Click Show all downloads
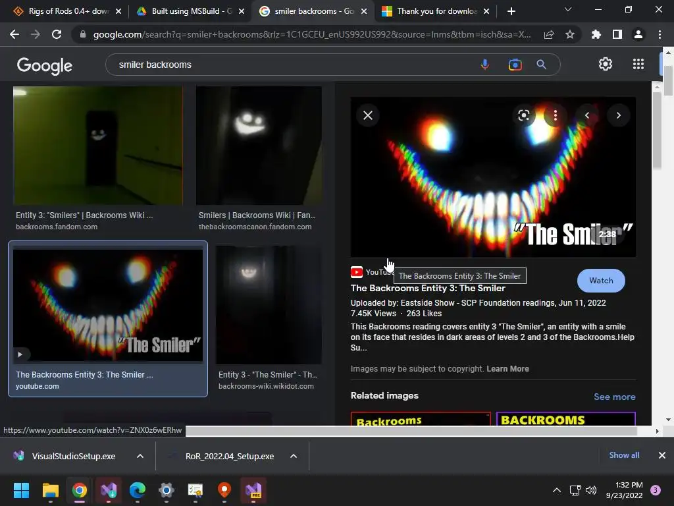Viewport: 674px width, 506px height. (x=624, y=455)
